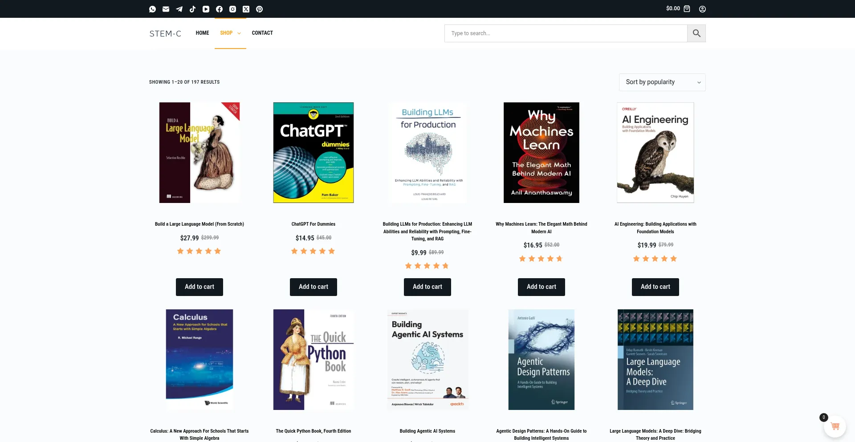Click the Telegram icon in top bar
Screen dimensions: 855x442
click(179, 9)
